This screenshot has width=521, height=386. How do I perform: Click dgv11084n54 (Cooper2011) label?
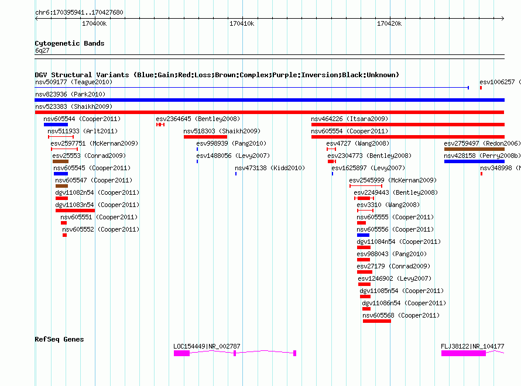(399, 242)
